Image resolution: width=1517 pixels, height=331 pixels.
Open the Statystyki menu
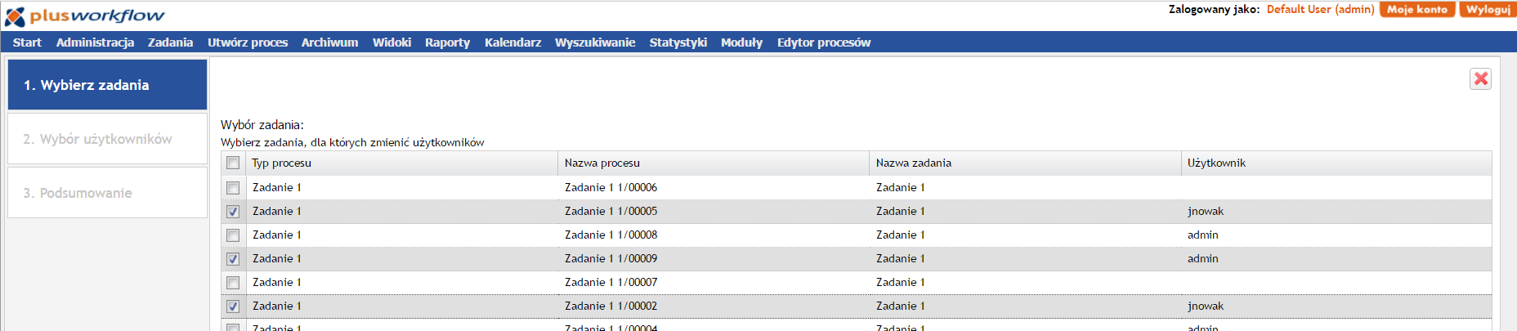tap(678, 42)
